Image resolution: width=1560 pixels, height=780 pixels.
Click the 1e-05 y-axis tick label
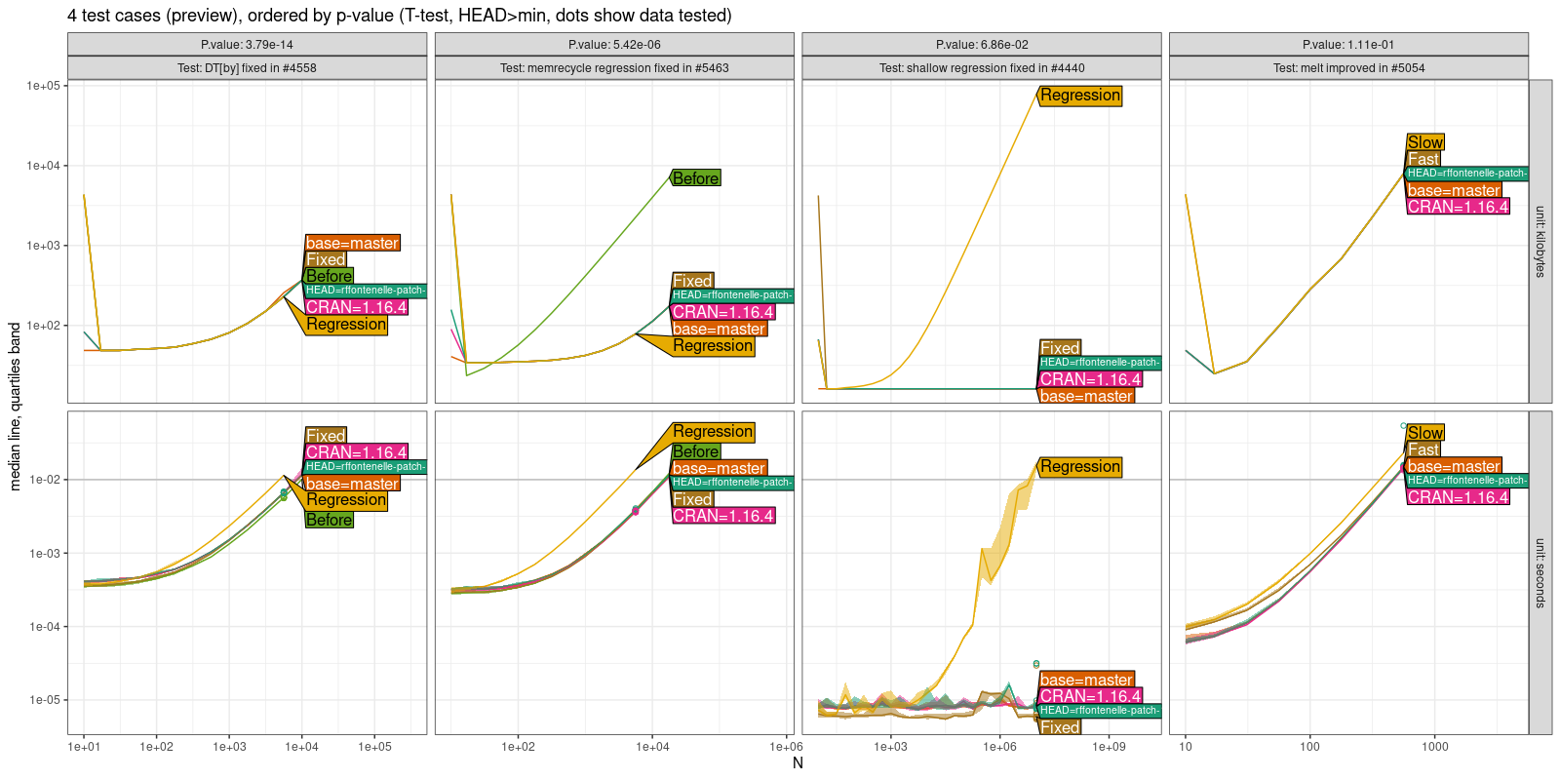tap(45, 699)
